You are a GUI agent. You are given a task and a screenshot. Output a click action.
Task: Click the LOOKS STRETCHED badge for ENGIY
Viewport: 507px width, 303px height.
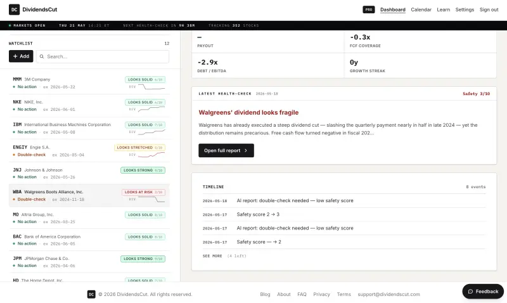click(139, 148)
